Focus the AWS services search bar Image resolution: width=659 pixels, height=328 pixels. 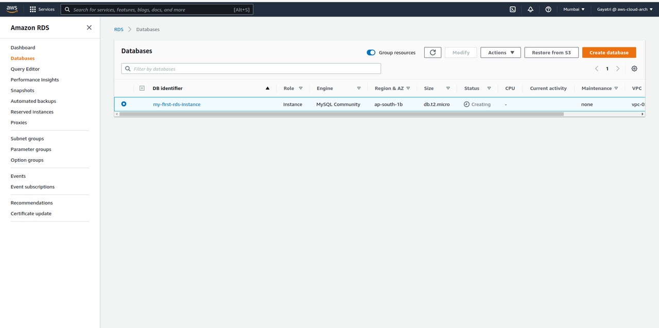tap(157, 9)
